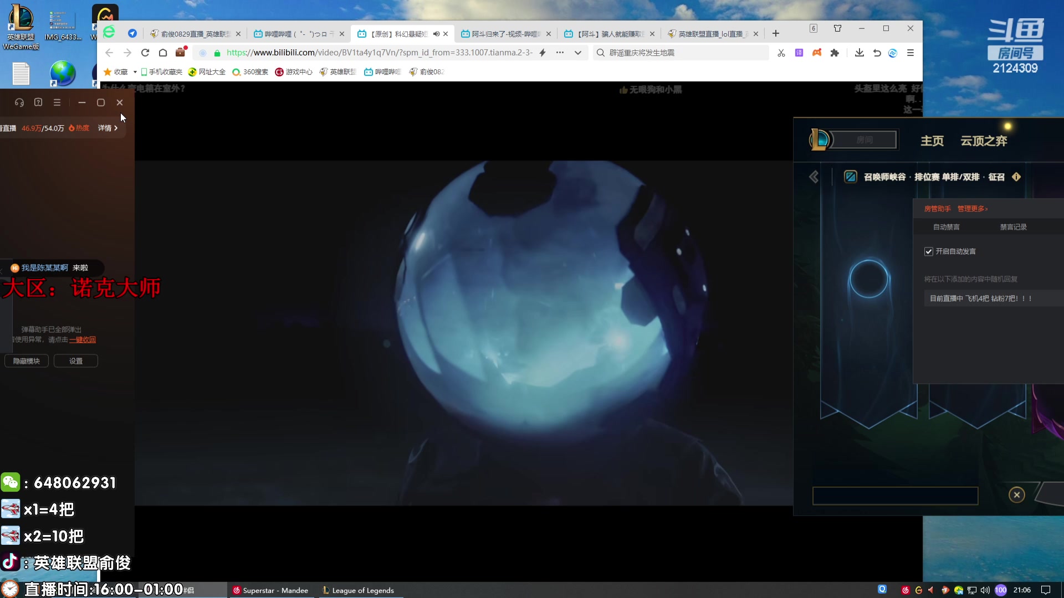The width and height of the screenshot is (1064, 598).
Task: Open the briefcase icon with red dot
Action: tap(181, 52)
